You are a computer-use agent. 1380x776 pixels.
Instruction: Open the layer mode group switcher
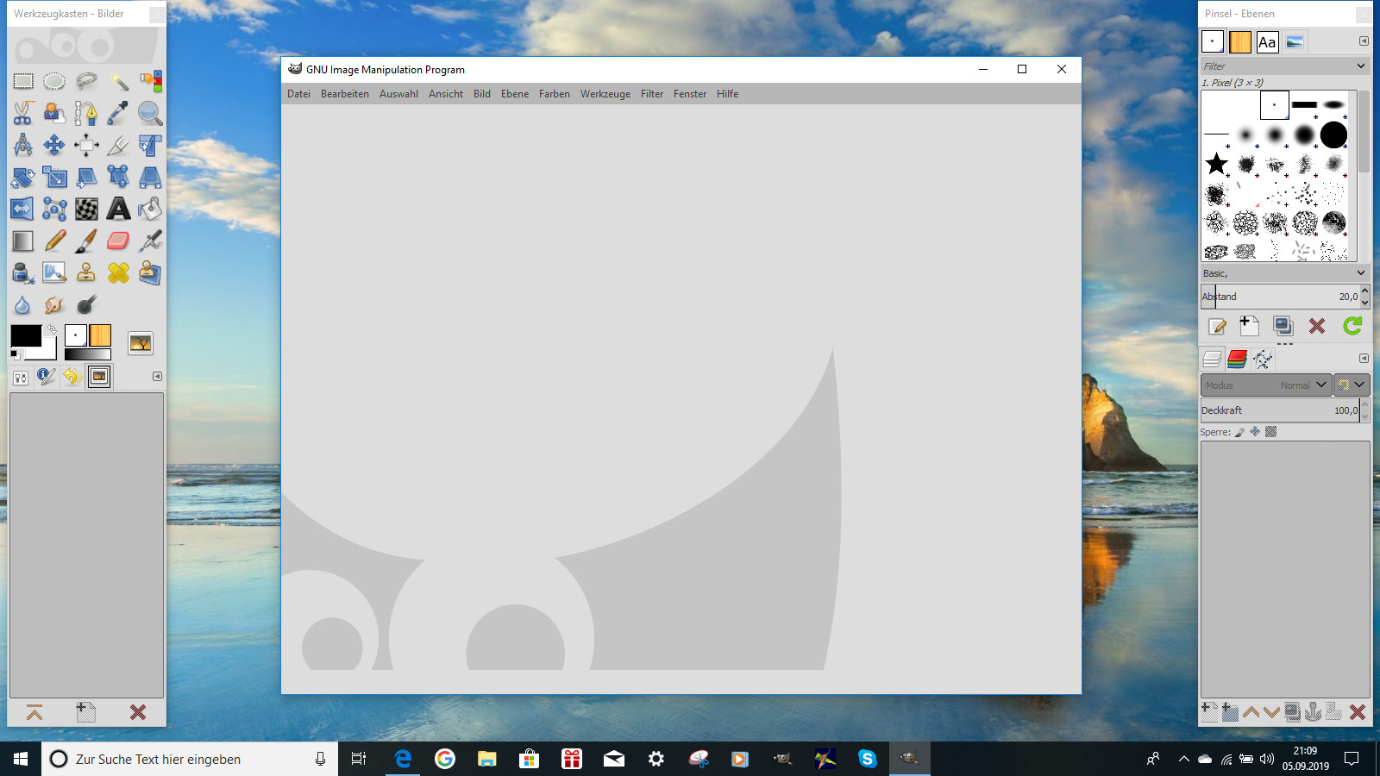pyautogui.click(x=1352, y=385)
